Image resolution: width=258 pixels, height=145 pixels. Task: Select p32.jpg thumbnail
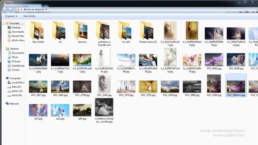(60, 110)
